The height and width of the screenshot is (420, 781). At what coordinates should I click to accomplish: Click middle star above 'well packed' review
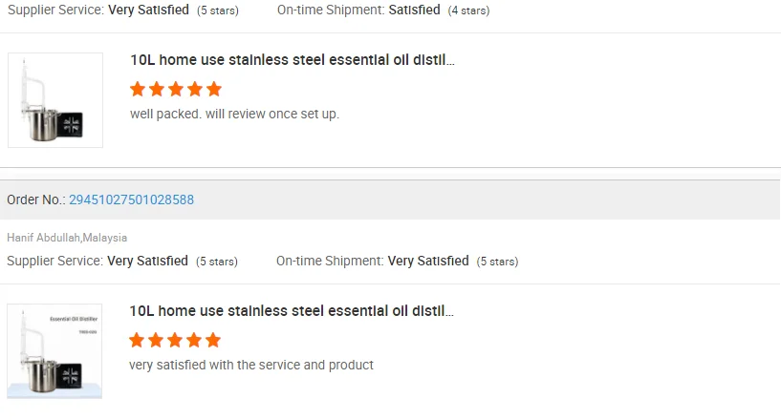tap(176, 89)
